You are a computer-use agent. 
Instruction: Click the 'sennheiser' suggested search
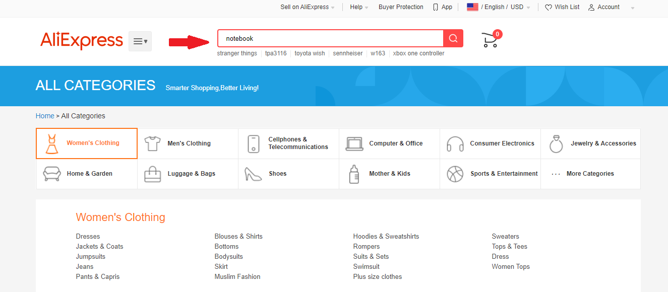[348, 53]
